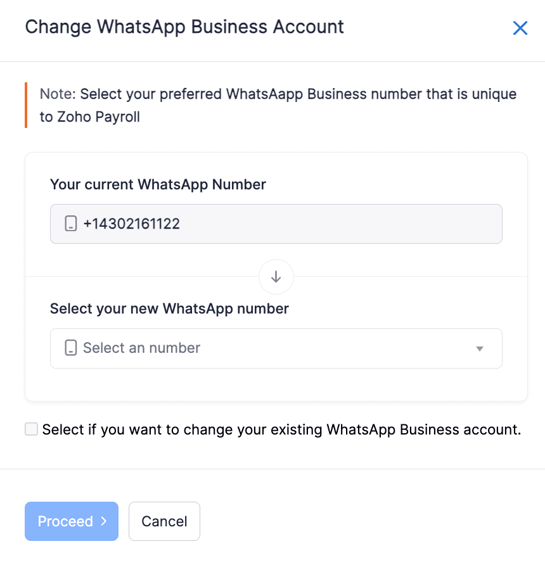Click the Select your new WhatsApp number heading
The height and width of the screenshot is (565, 545).
pos(169,308)
